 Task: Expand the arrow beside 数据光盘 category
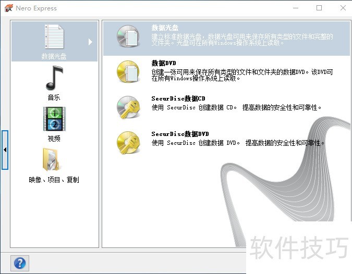pos(90,42)
